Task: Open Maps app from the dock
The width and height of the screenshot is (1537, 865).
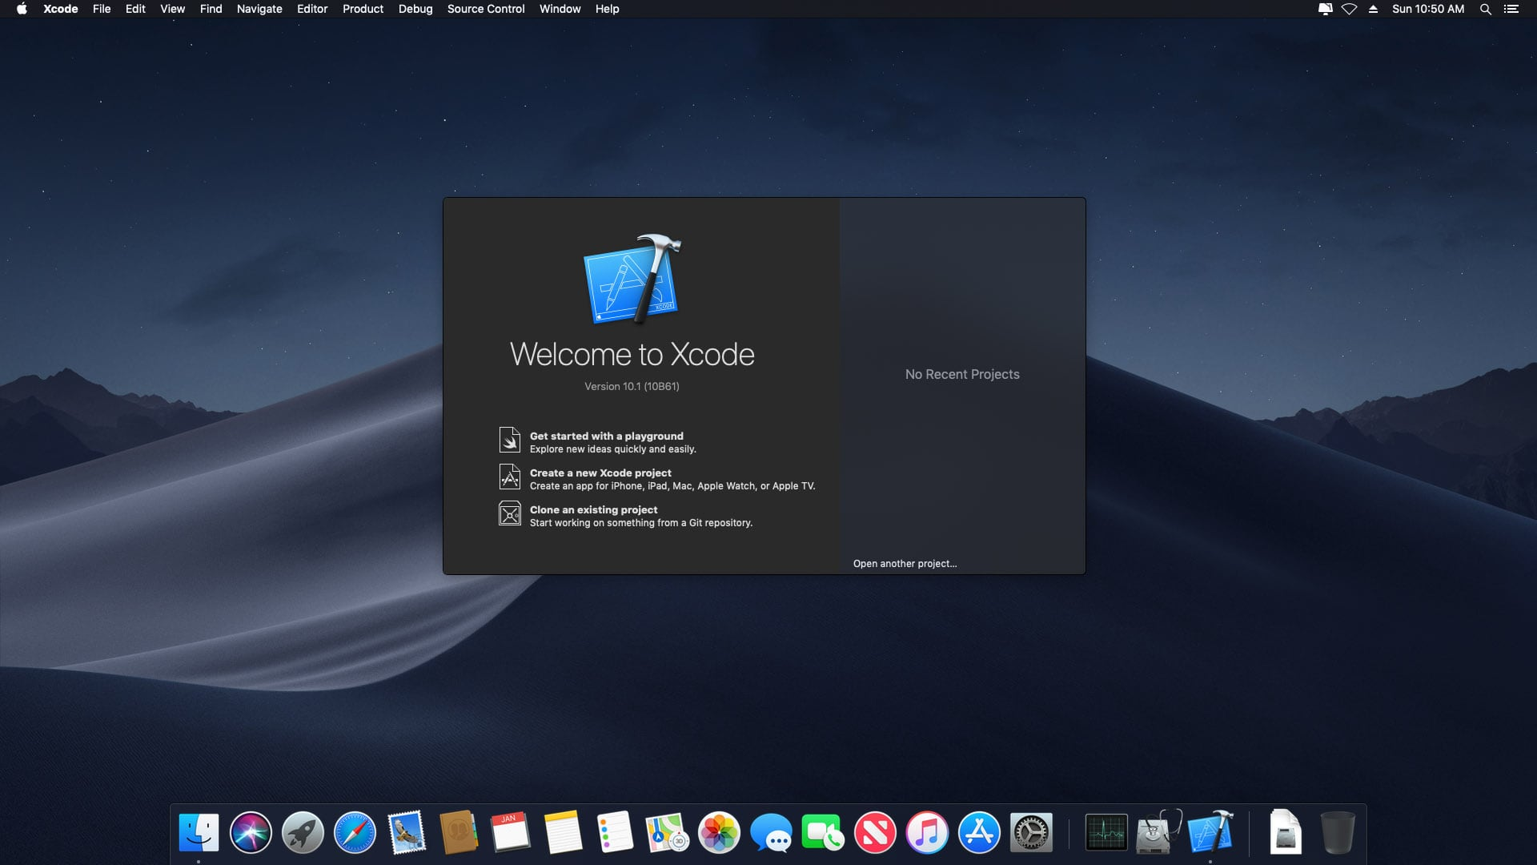Action: (666, 832)
